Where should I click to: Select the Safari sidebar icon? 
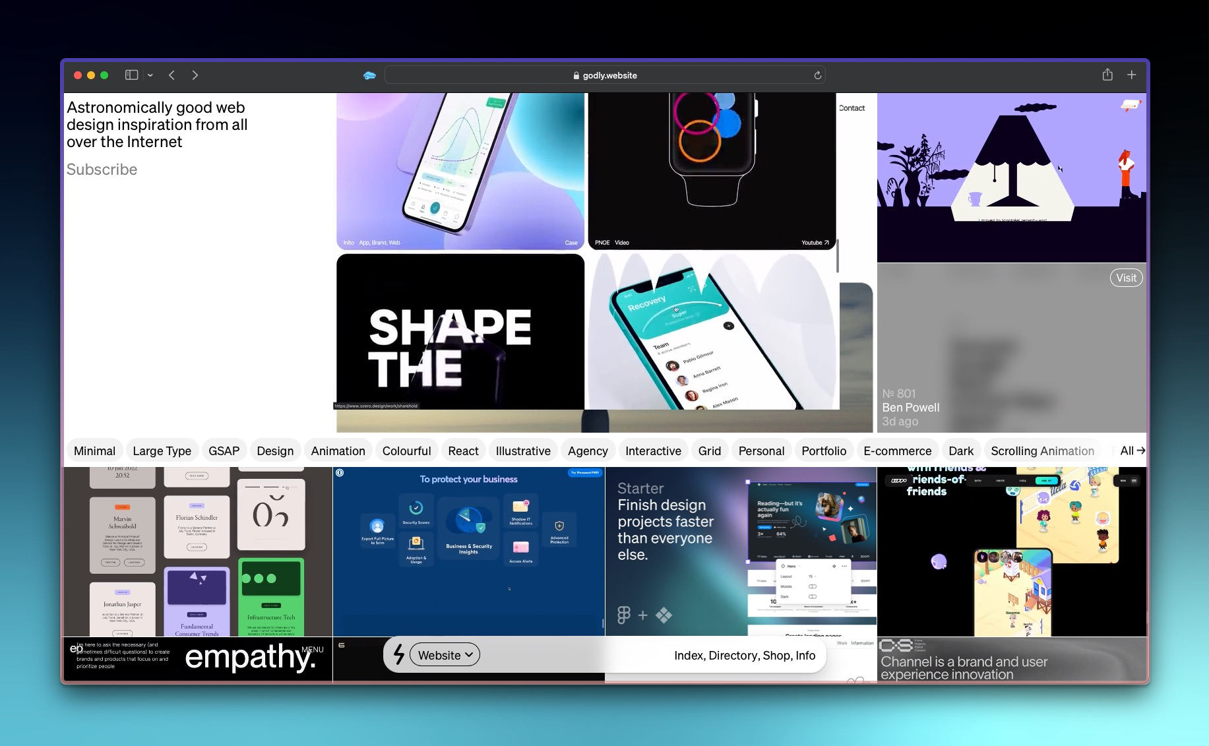pos(131,75)
